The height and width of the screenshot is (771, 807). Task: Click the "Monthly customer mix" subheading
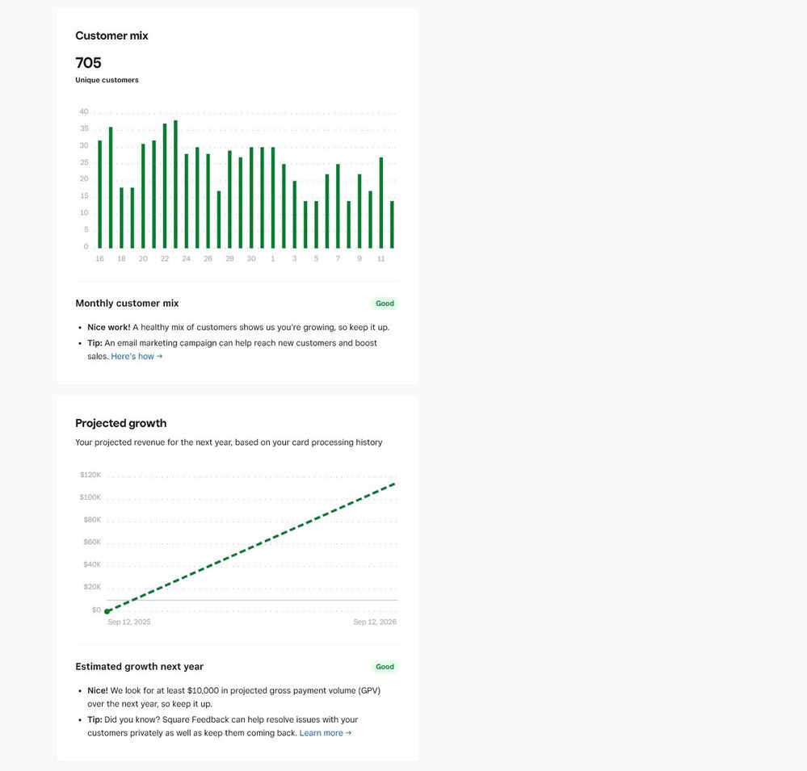coord(127,304)
